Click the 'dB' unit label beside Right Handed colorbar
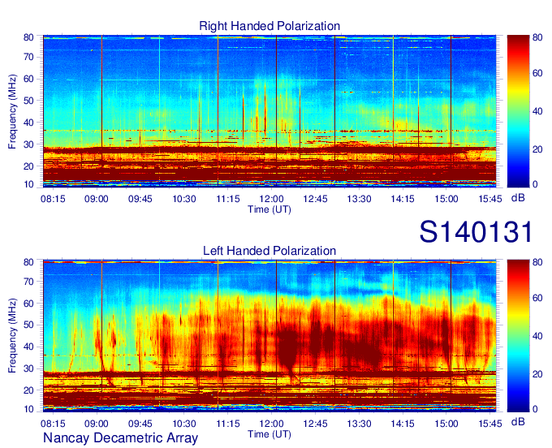Viewport: 552px width, 448px height. coord(518,198)
